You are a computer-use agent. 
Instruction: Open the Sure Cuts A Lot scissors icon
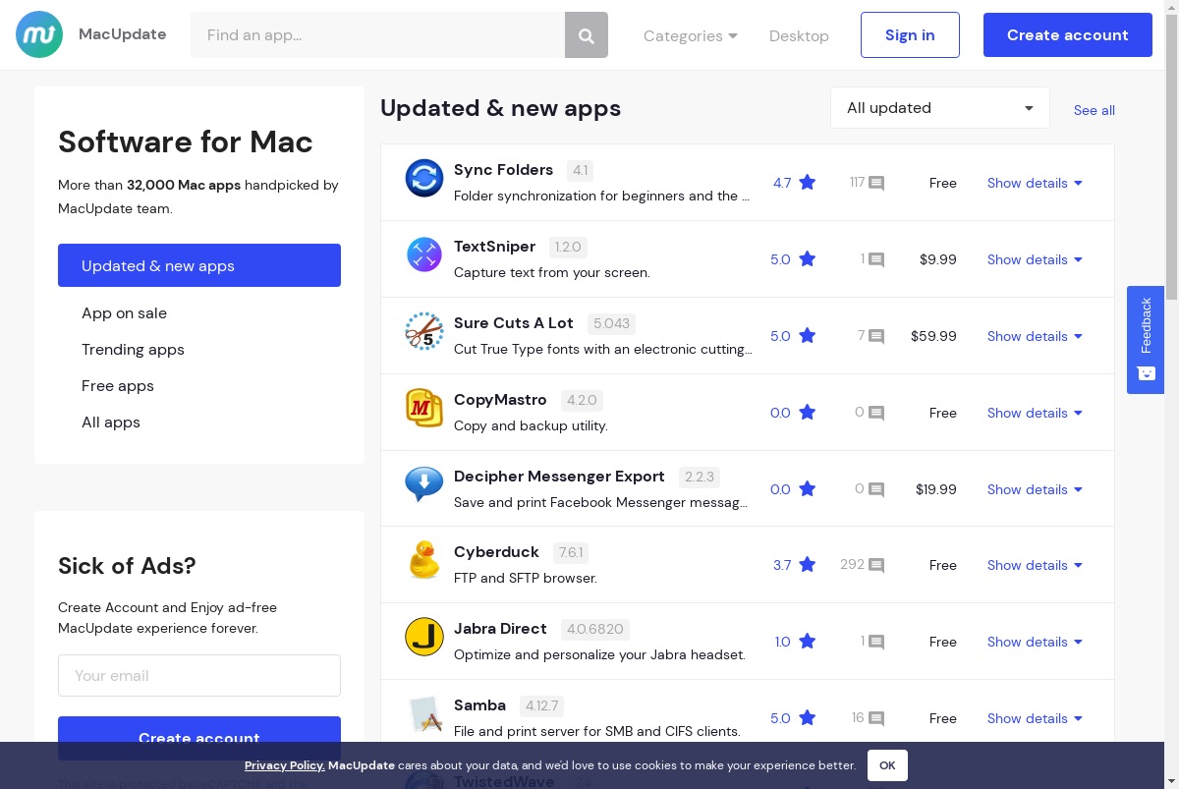point(424,331)
